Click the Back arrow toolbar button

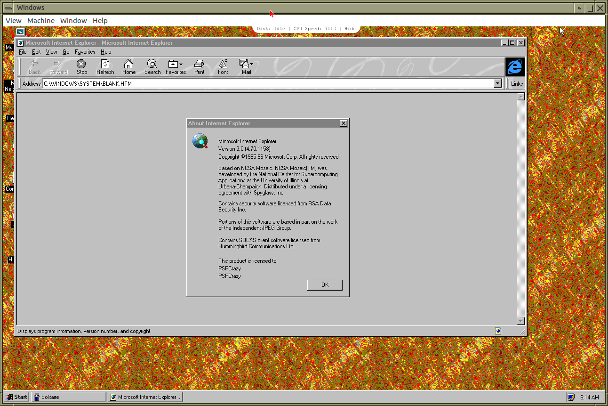click(34, 67)
